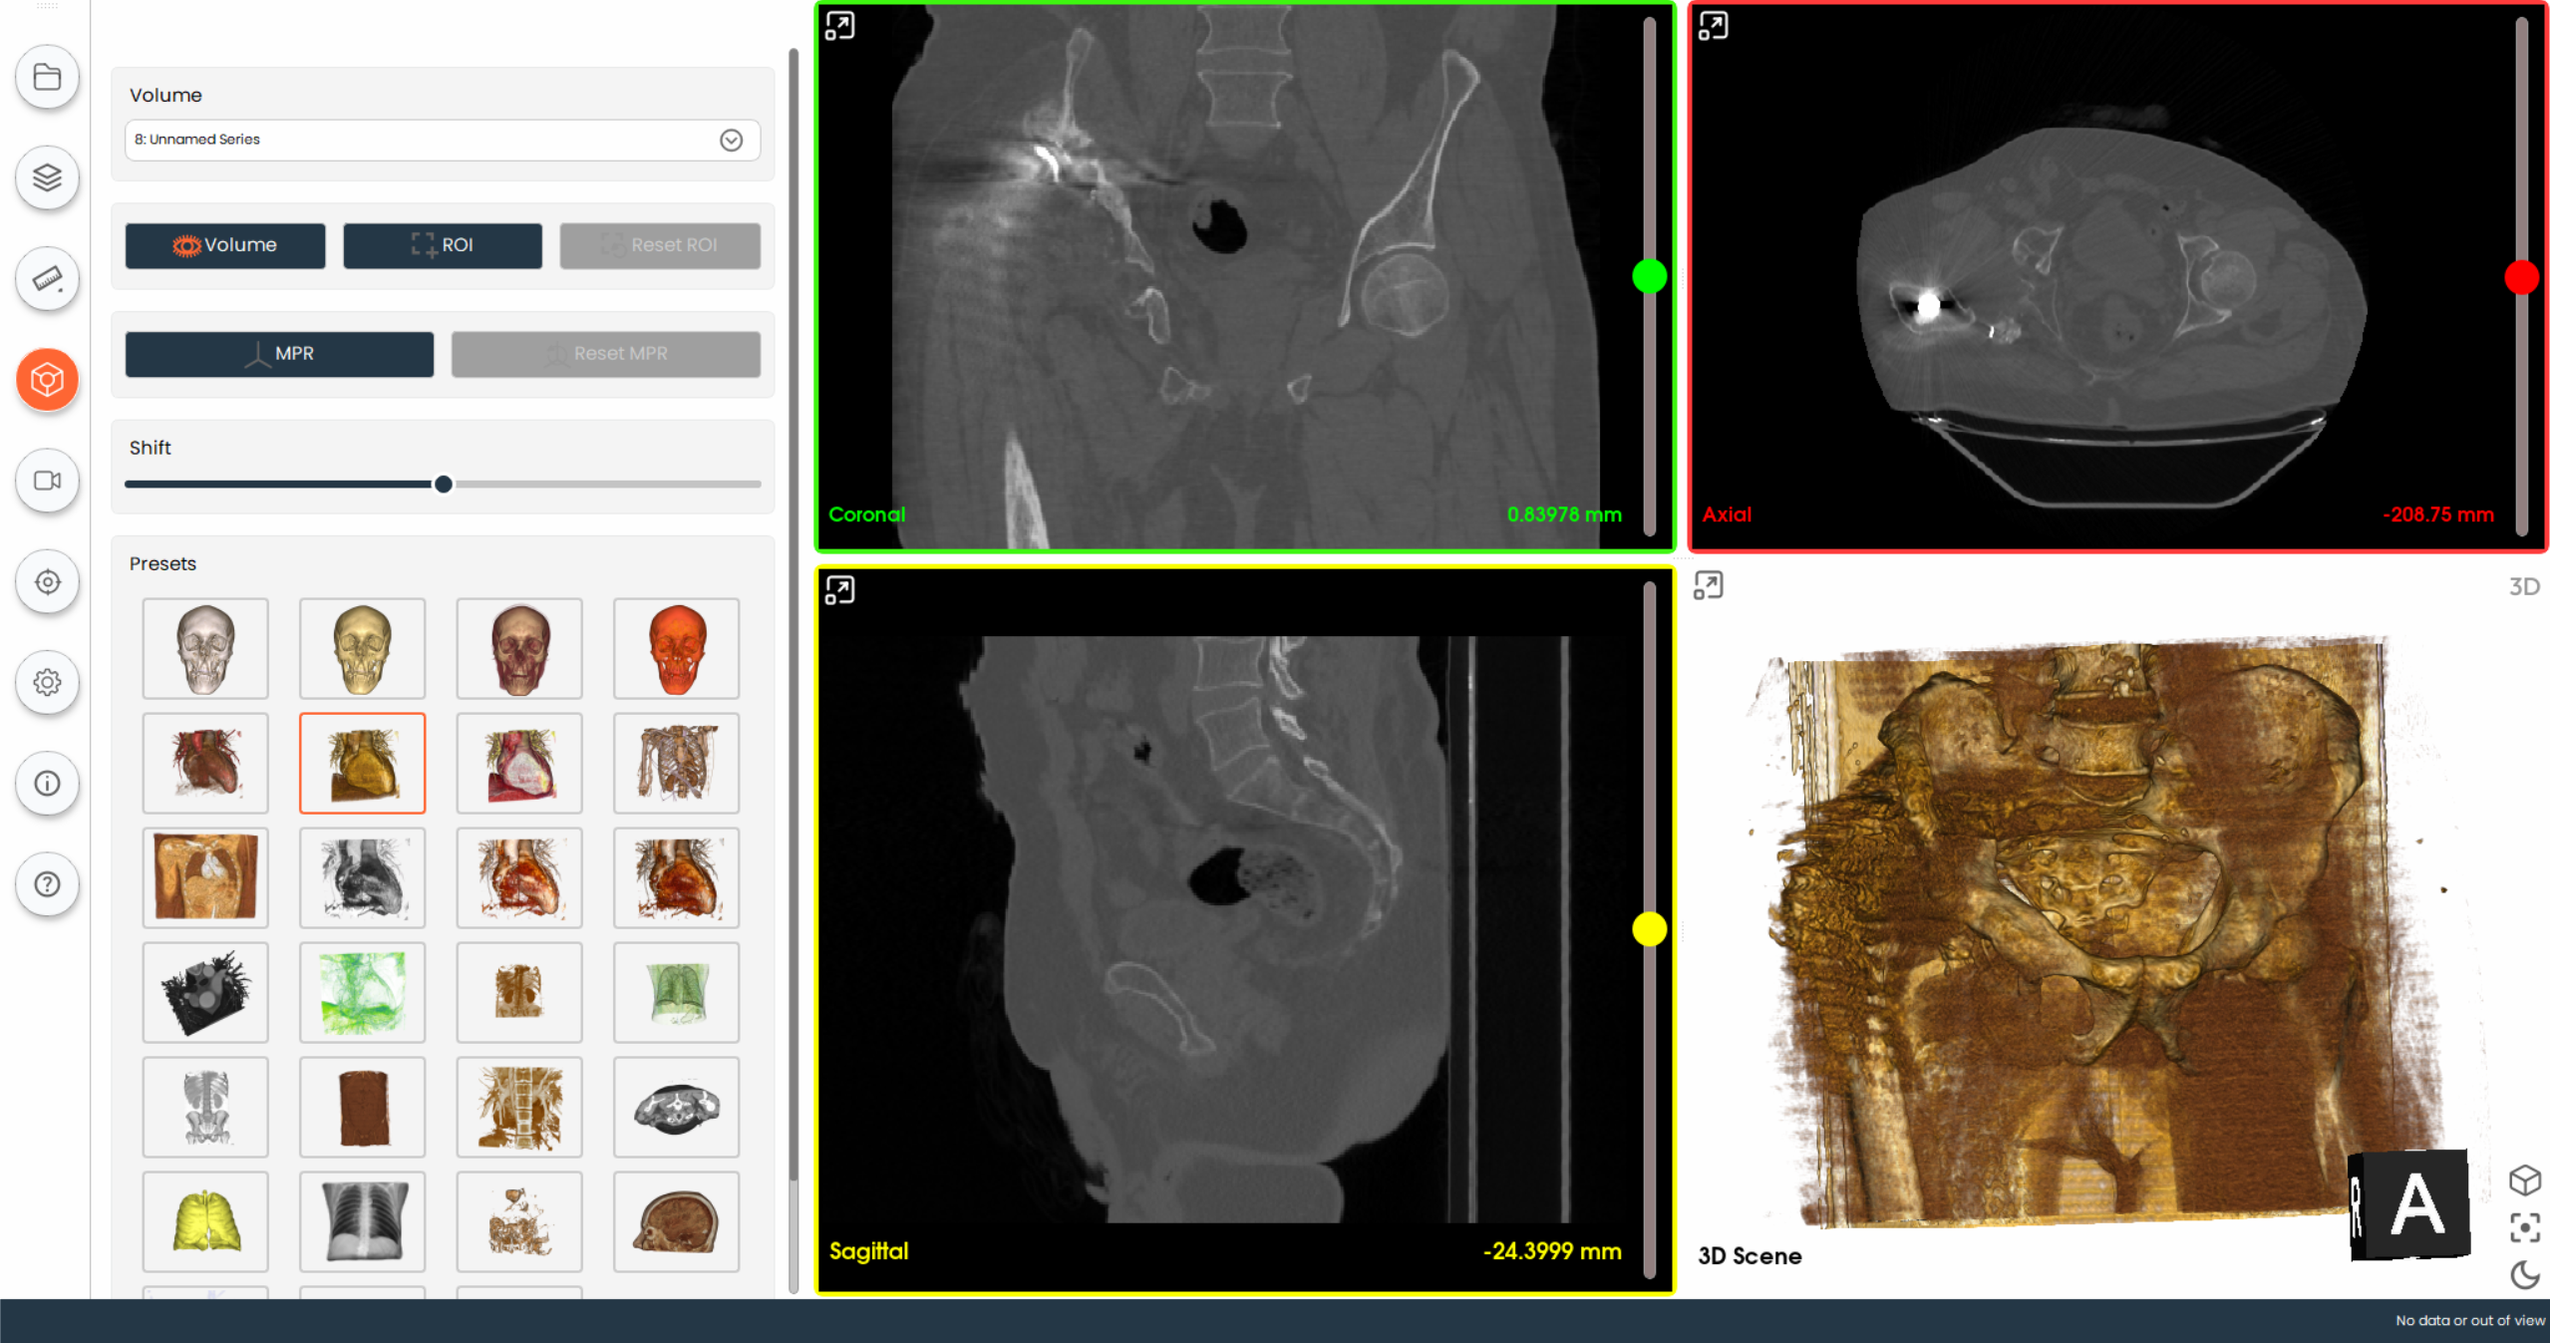This screenshot has width=2550, height=1343.
Task: Toggle the Volume rendering eye button
Action: [225, 245]
